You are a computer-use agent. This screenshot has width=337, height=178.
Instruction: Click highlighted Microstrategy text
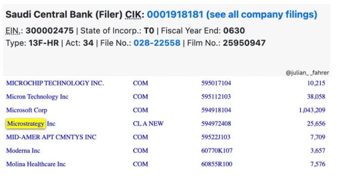25,124
